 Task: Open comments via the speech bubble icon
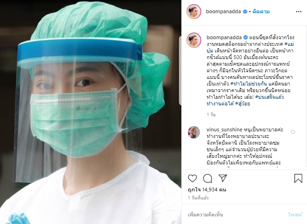click(x=207, y=178)
